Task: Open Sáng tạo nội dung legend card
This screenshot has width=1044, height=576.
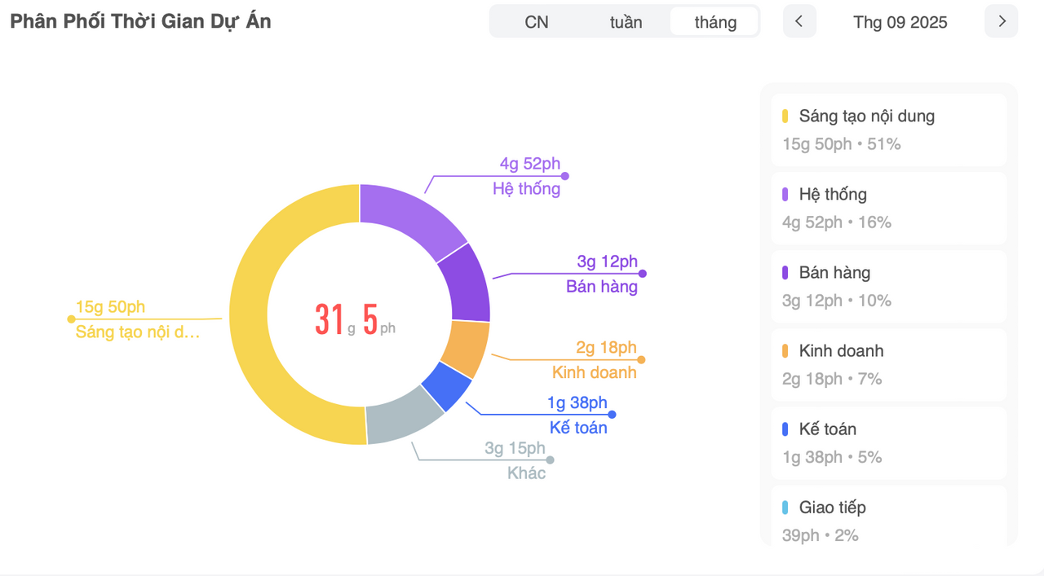Action: pyautogui.click(x=888, y=129)
